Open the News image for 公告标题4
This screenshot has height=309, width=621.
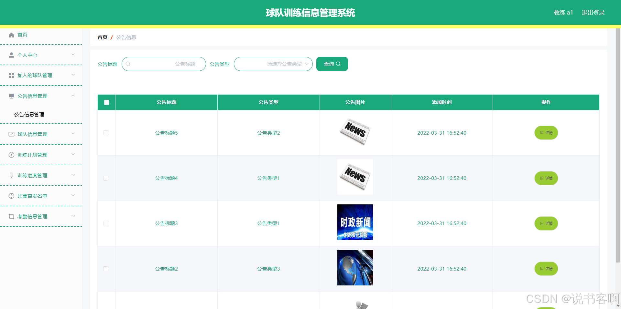[x=355, y=177]
